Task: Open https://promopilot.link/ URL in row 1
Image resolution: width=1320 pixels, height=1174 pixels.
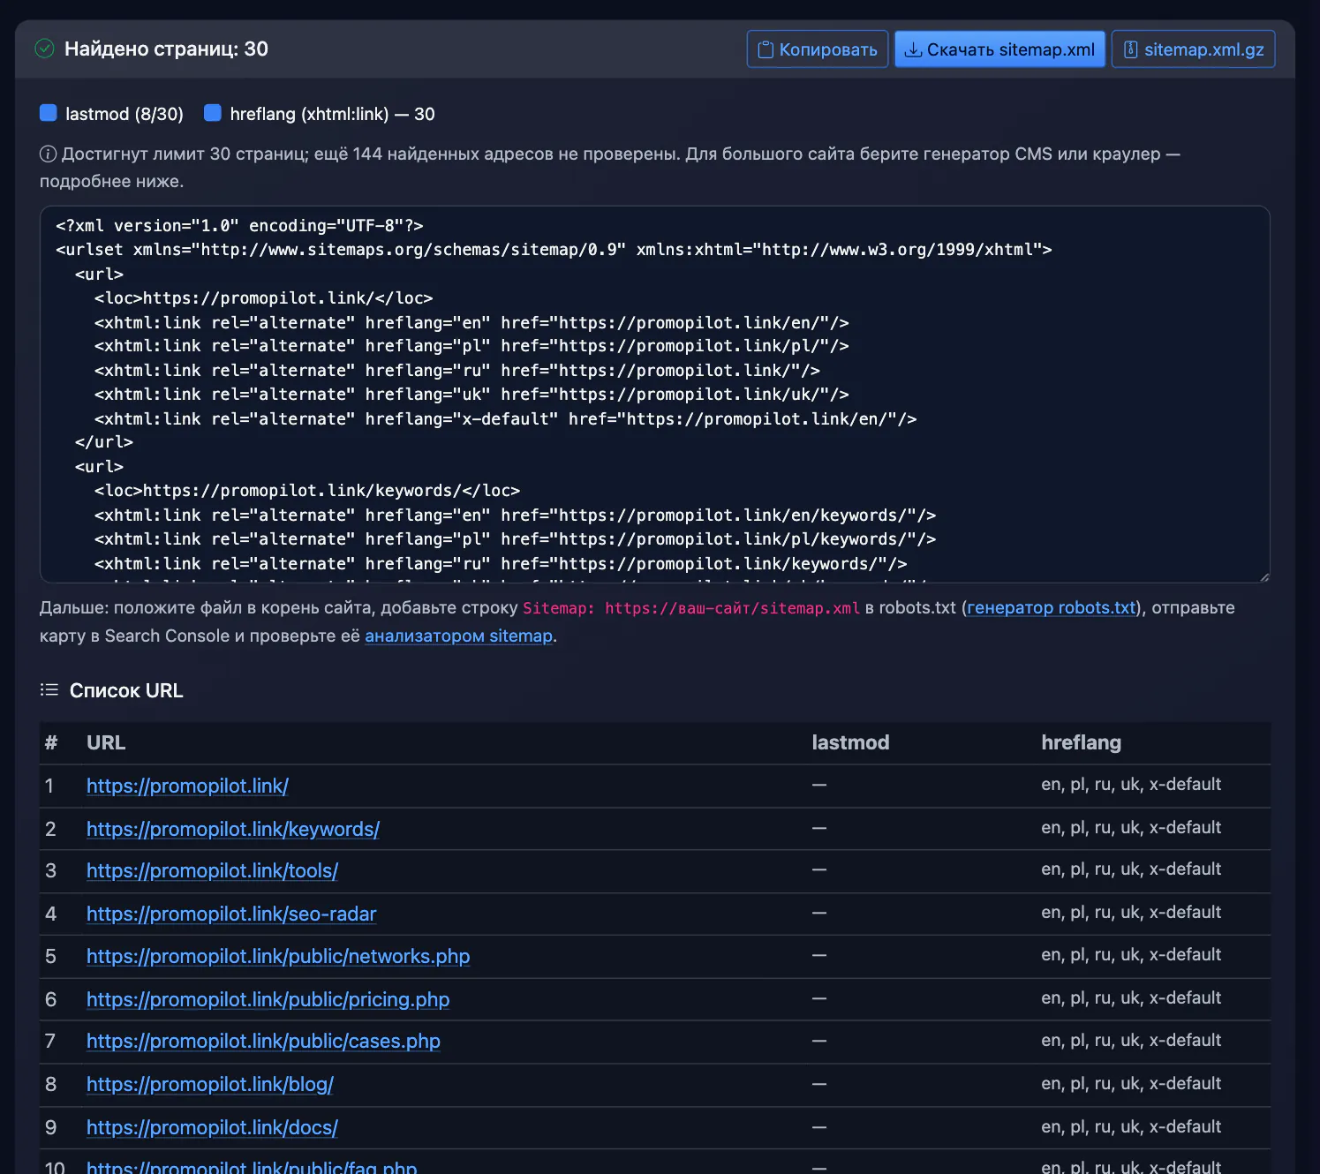Action: (187, 786)
